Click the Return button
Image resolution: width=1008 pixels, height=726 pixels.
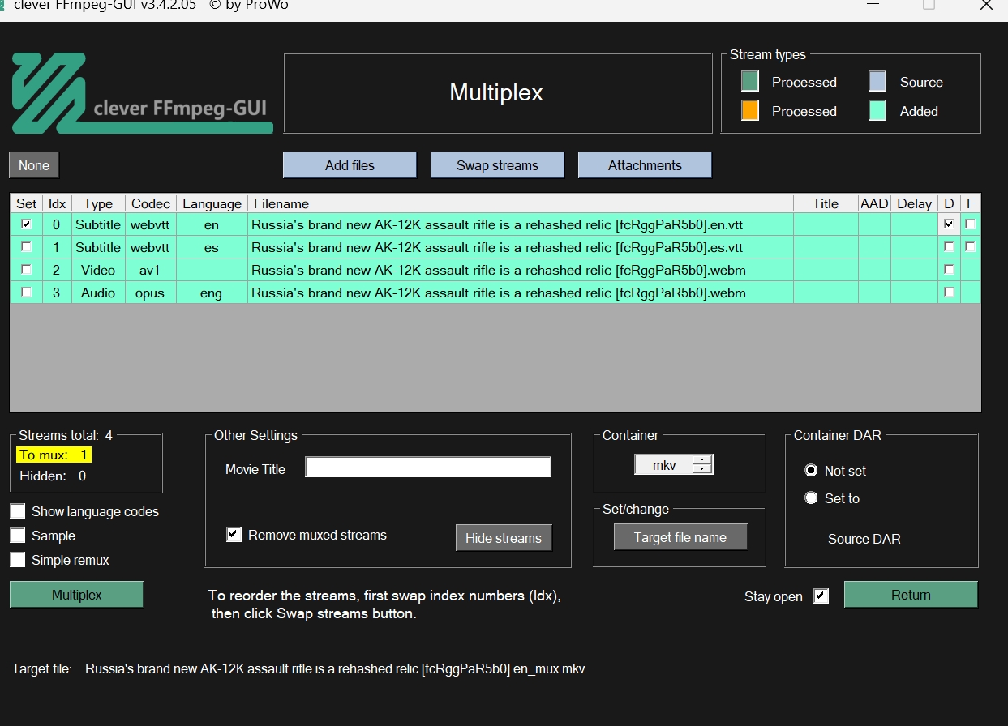click(x=911, y=595)
